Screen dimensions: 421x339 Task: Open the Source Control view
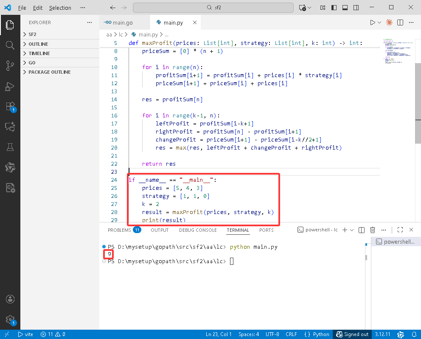(10, 65)
